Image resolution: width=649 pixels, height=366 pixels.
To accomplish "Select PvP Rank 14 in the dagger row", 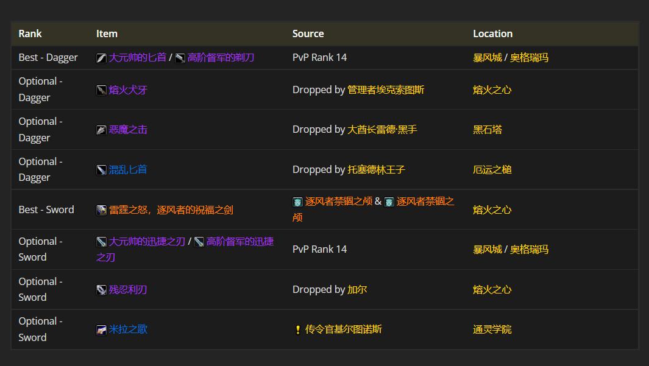I will pos(319,57).
